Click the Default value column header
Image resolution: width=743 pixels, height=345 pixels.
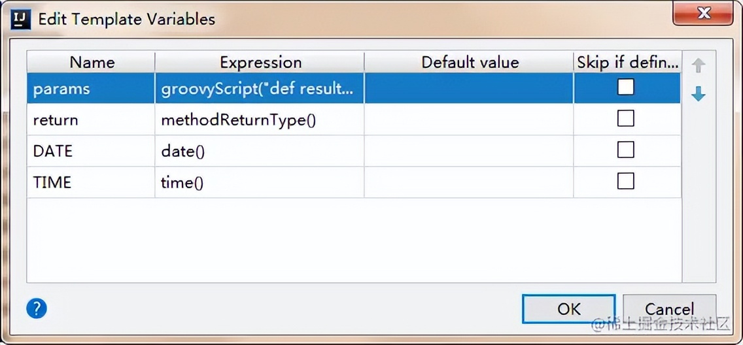[470, 63]
